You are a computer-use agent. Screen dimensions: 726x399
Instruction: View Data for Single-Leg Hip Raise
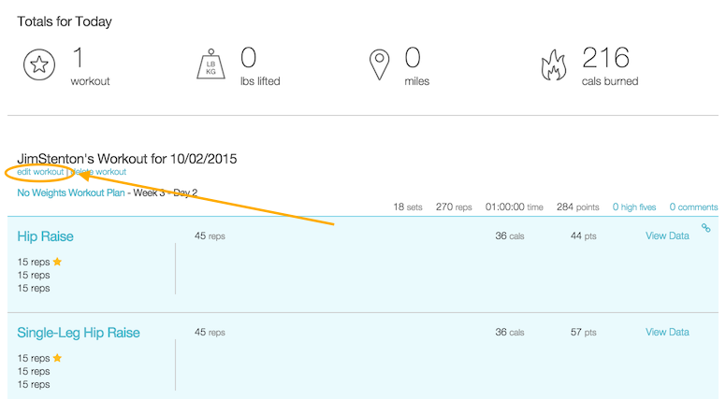(x=667, y=333)
